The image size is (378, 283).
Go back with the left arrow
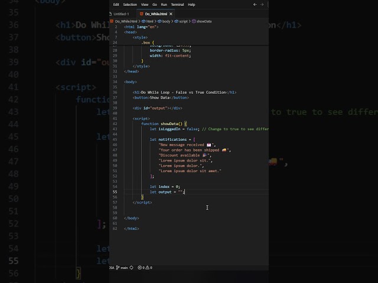coord(255,4)
